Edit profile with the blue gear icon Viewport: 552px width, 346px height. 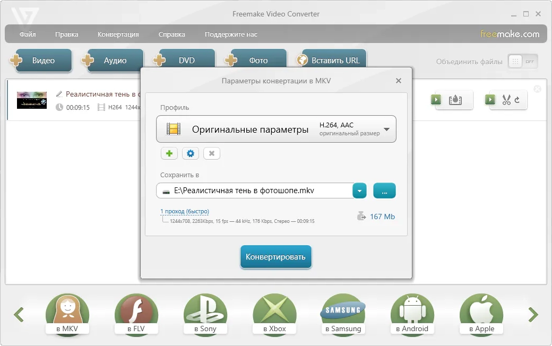pos(191,153)
